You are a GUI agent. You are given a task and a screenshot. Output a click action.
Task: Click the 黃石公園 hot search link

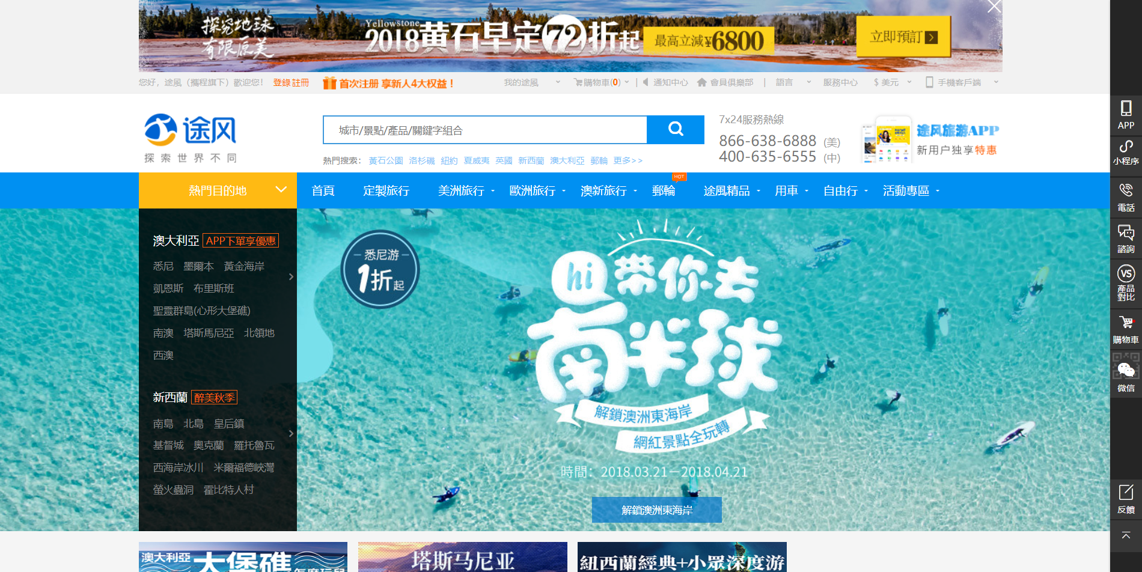click(386, 160)
